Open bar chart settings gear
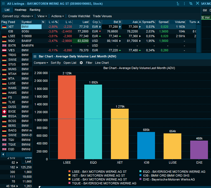 [x=81, y=63]
